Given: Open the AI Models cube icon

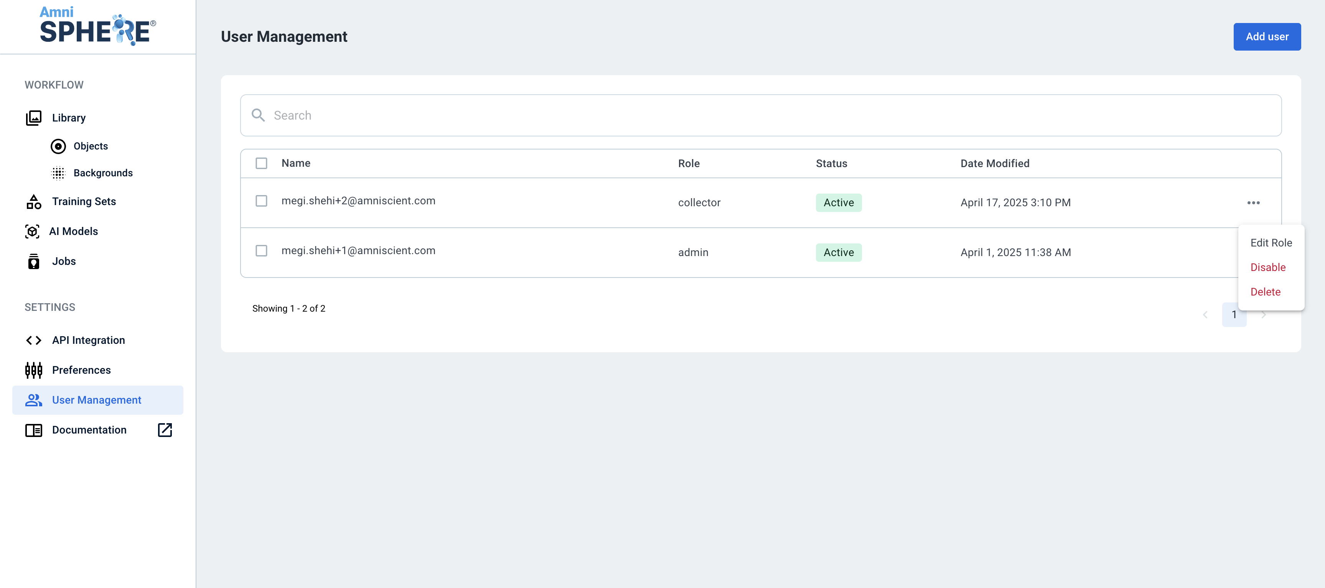Looking at the screenshot, I should pyautogui.click(x=32, y=231).
